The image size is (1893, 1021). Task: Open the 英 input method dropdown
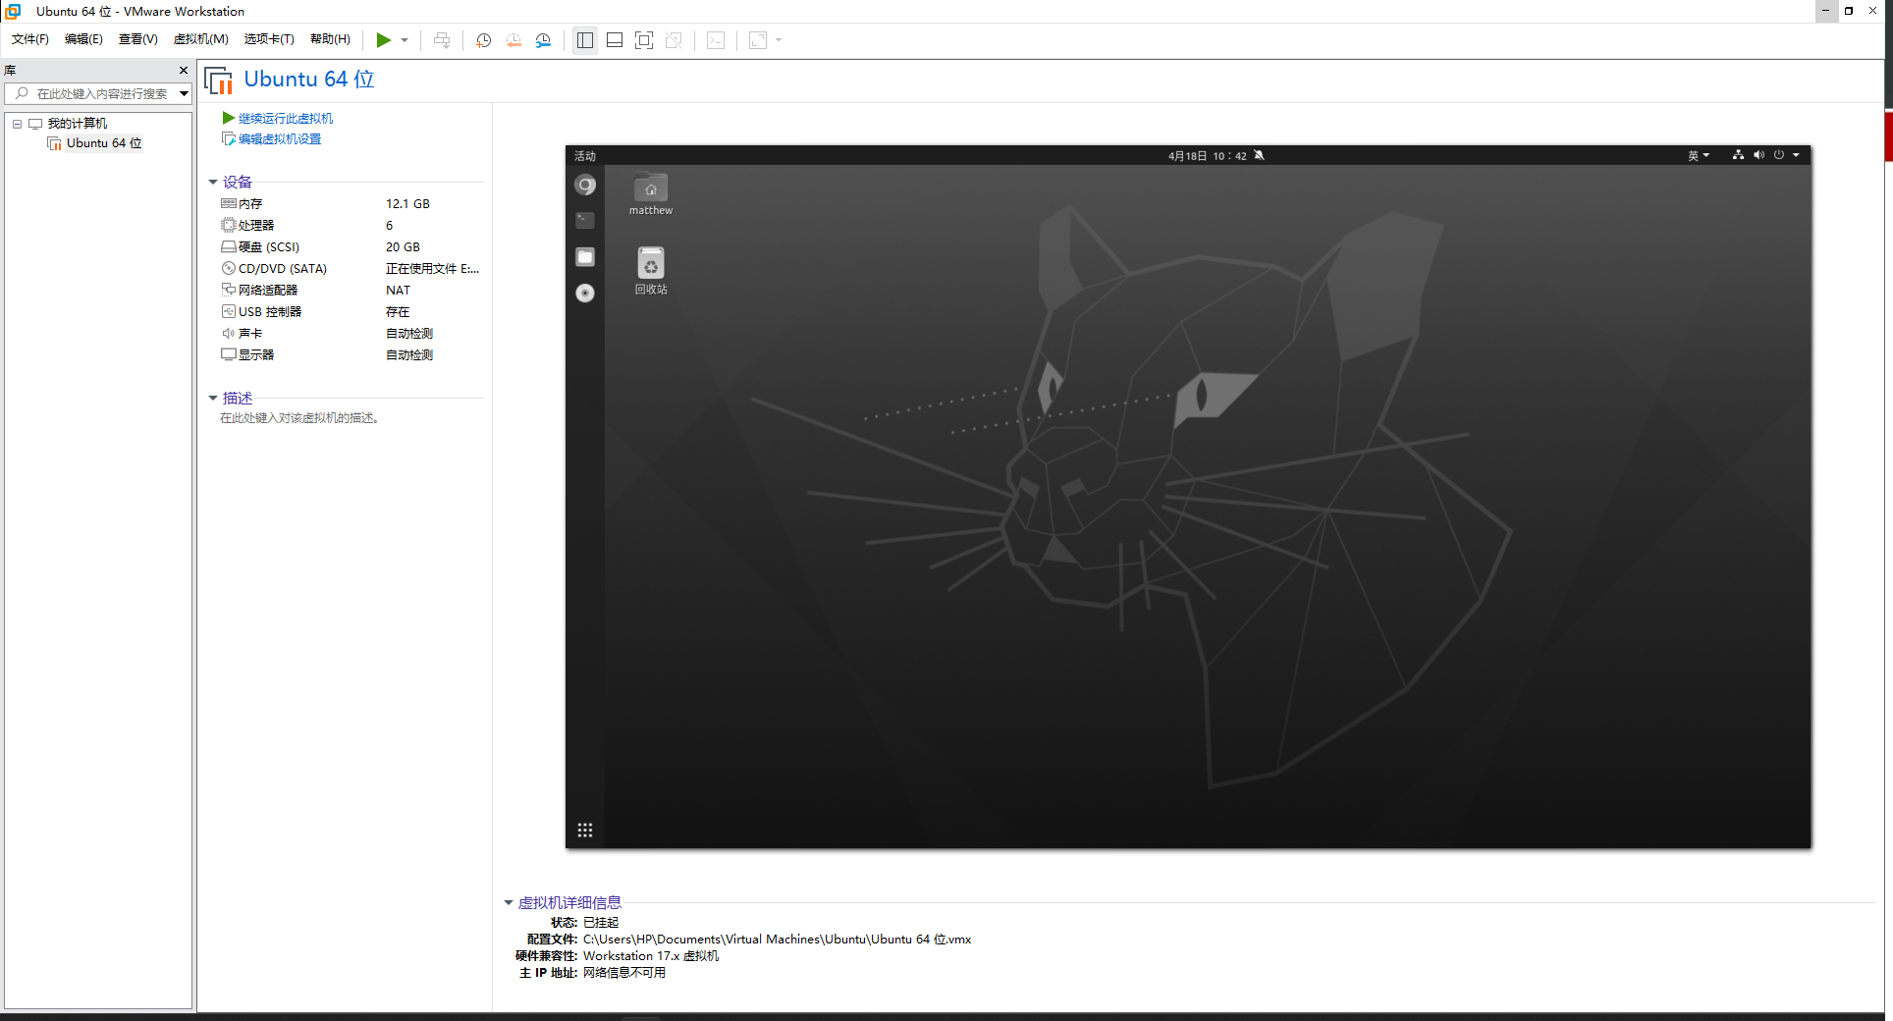pyautogui.click(x=1699, y=156)
